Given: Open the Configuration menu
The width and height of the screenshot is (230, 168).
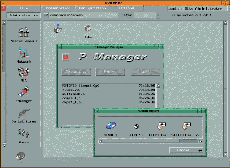Looking at the screenshot, I should 92,8.
